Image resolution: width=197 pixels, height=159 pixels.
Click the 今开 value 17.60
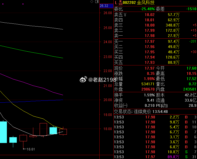[191, 68]
